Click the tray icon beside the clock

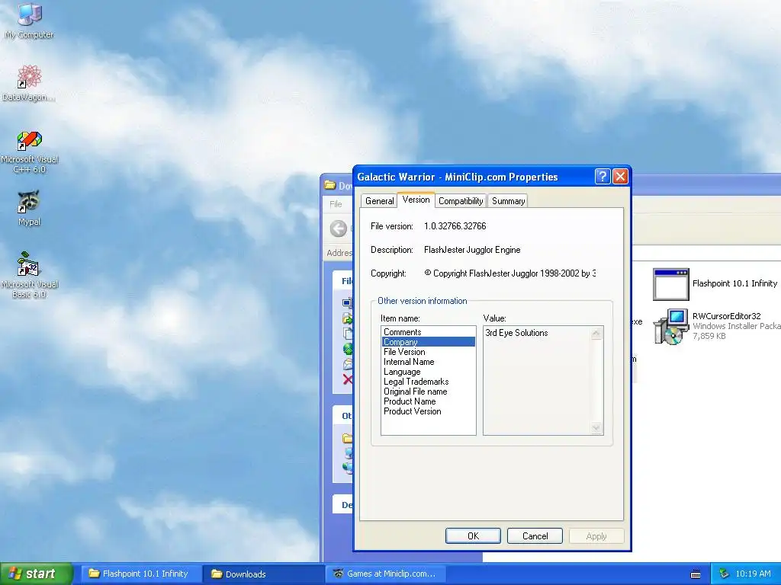[724, 574]
